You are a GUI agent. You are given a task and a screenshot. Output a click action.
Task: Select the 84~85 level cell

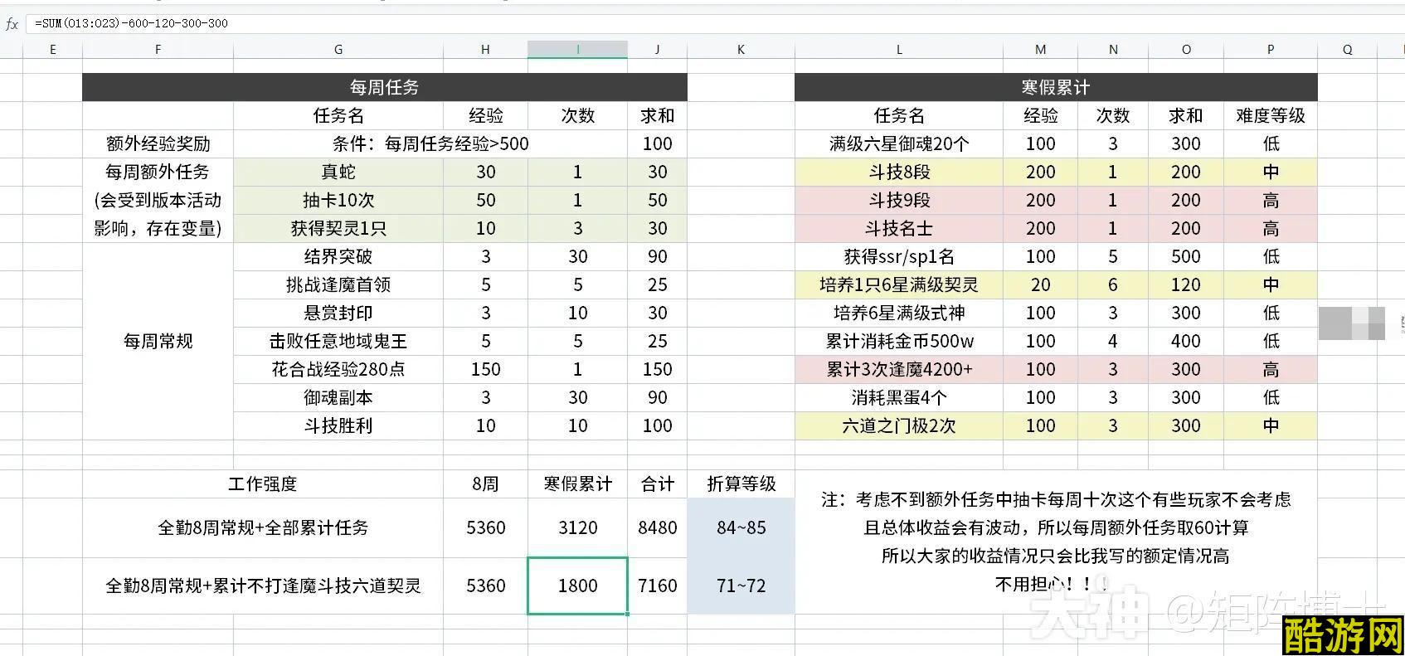point(741,527)
